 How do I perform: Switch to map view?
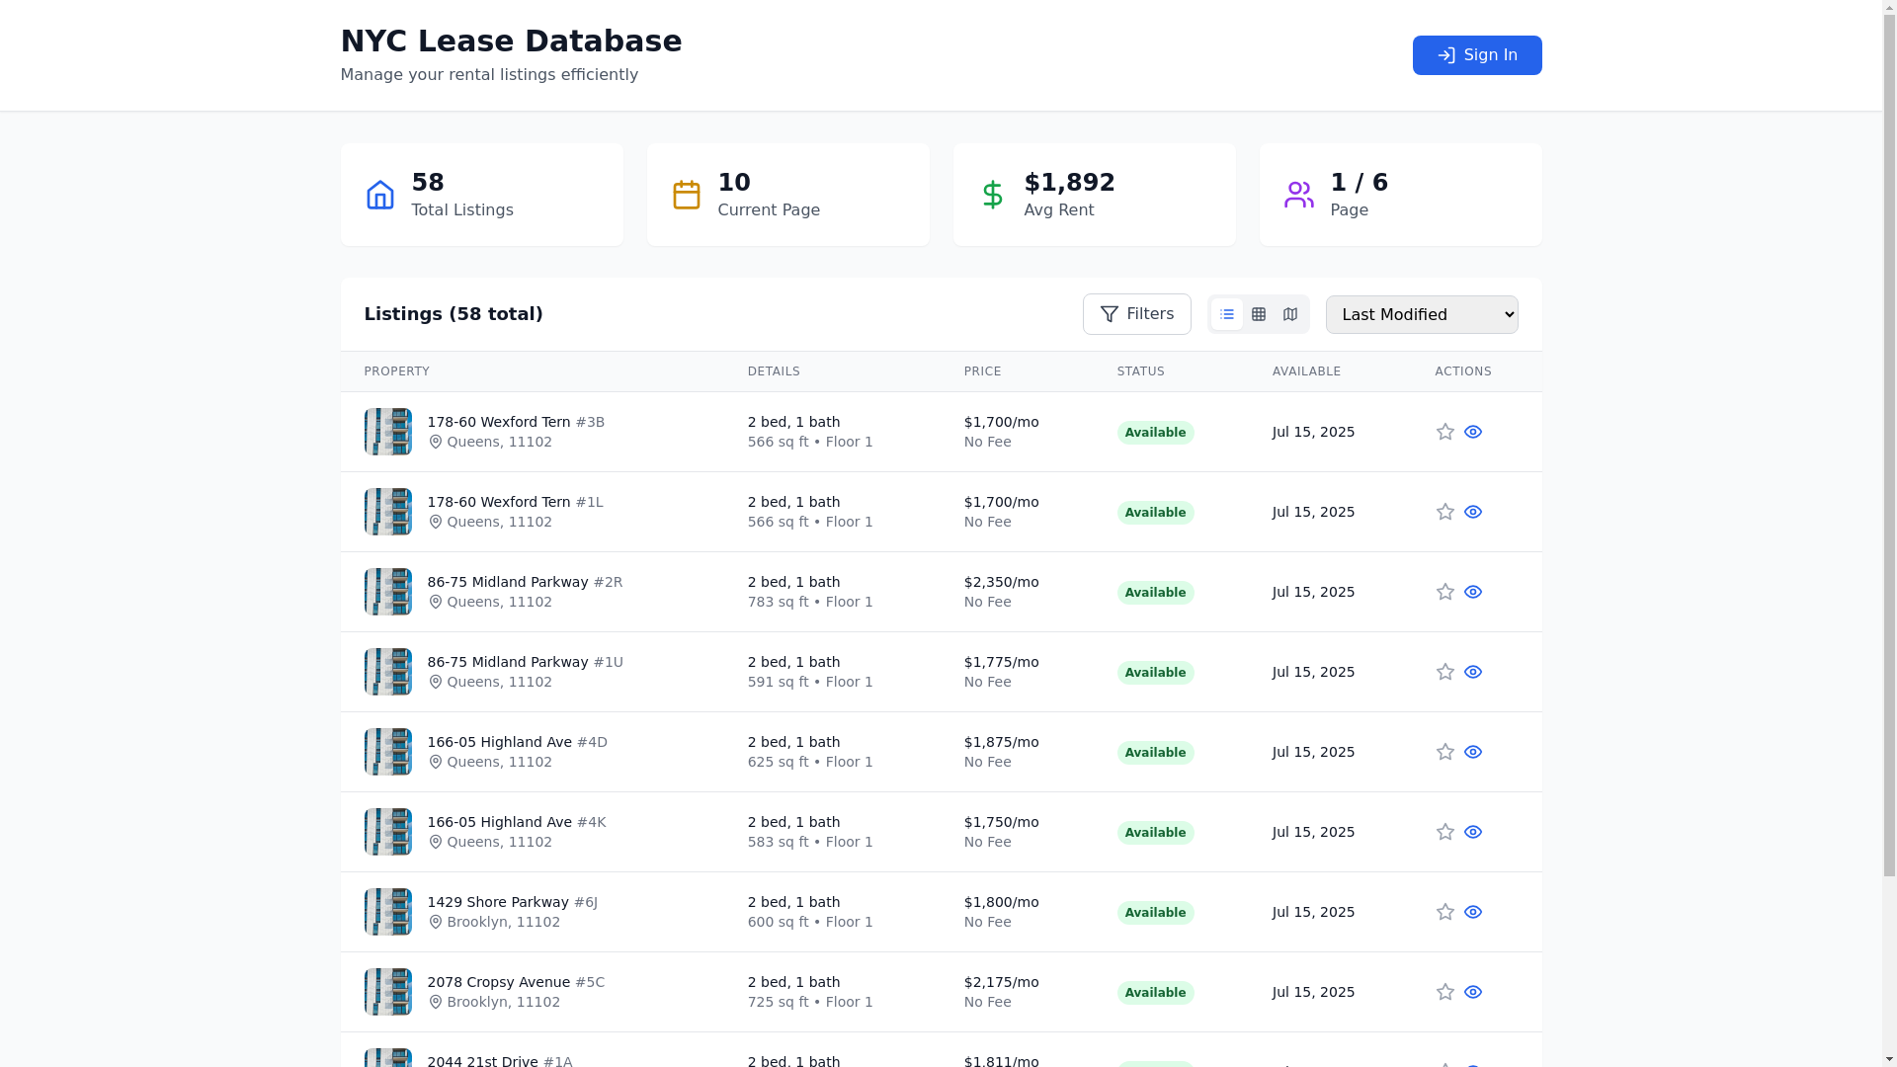[1290, 314]
